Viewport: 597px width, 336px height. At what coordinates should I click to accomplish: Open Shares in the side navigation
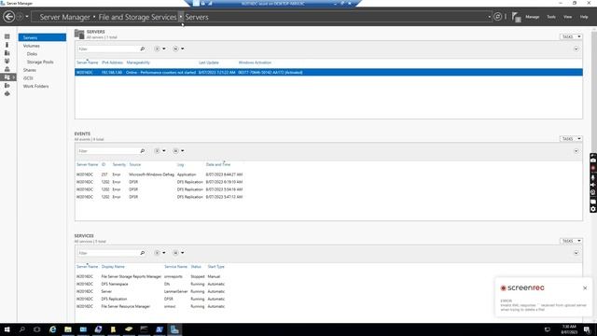click(x=30, y=70)
